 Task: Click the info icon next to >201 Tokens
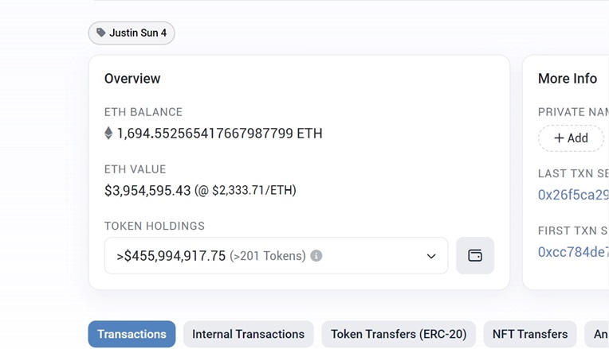(316, 256)
